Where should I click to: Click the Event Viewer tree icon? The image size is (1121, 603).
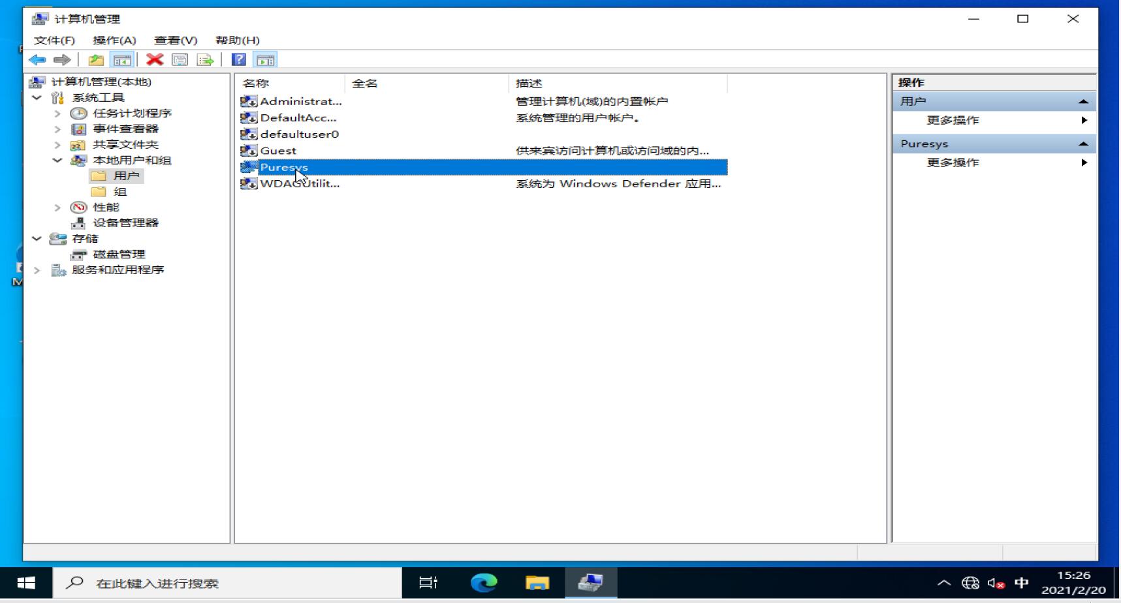(x=78, y=129)
